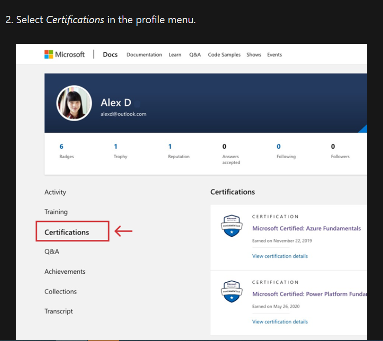383x341 pixels.
Task: Click the alexd@outlook.com email text
Action: [x=123, y=114]
